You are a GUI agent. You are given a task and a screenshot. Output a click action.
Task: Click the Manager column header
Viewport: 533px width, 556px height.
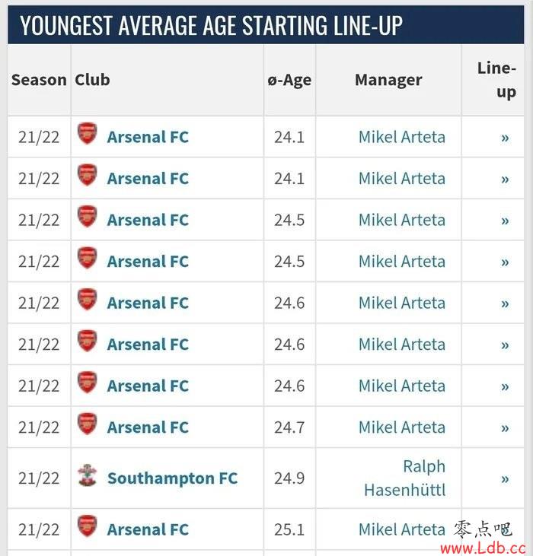[x=388, y=80]
